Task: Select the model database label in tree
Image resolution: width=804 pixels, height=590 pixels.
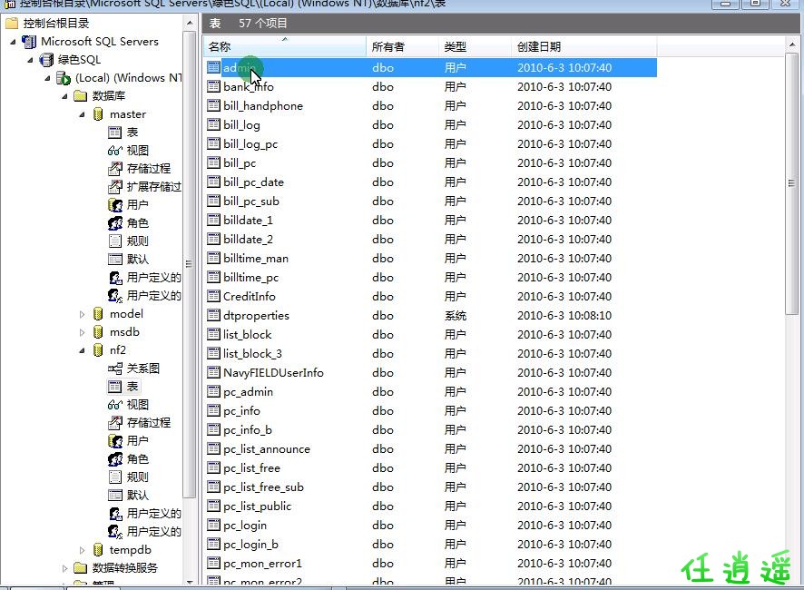Action: (x=126, y=314)
